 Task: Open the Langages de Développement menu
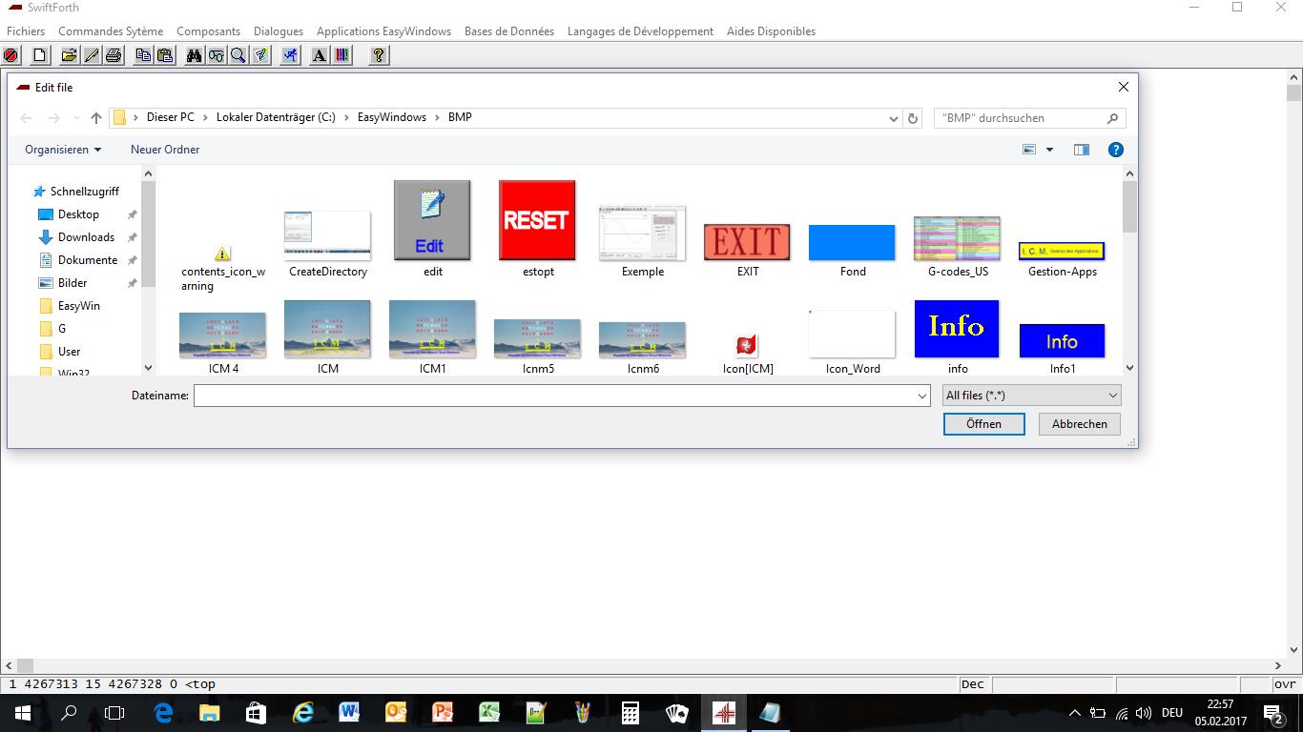coord(640,31)
